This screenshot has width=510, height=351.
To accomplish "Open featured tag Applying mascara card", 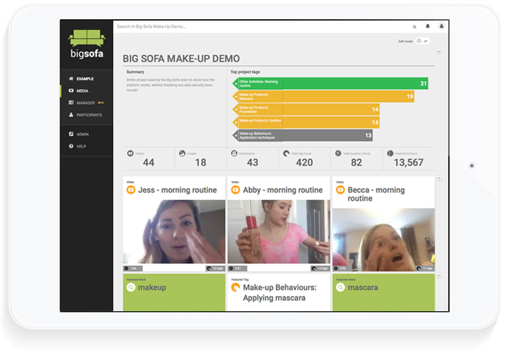I will click(x=279, y=292).
